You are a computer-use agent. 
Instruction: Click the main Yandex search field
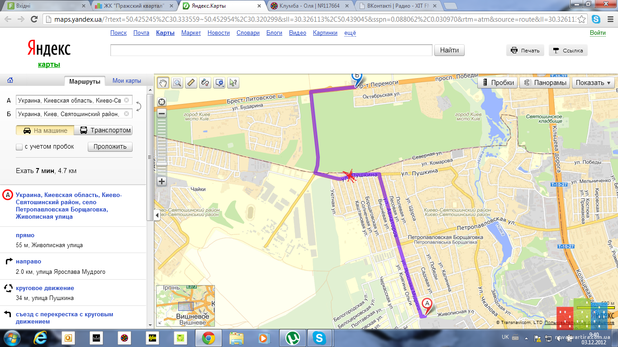point(271,50)
